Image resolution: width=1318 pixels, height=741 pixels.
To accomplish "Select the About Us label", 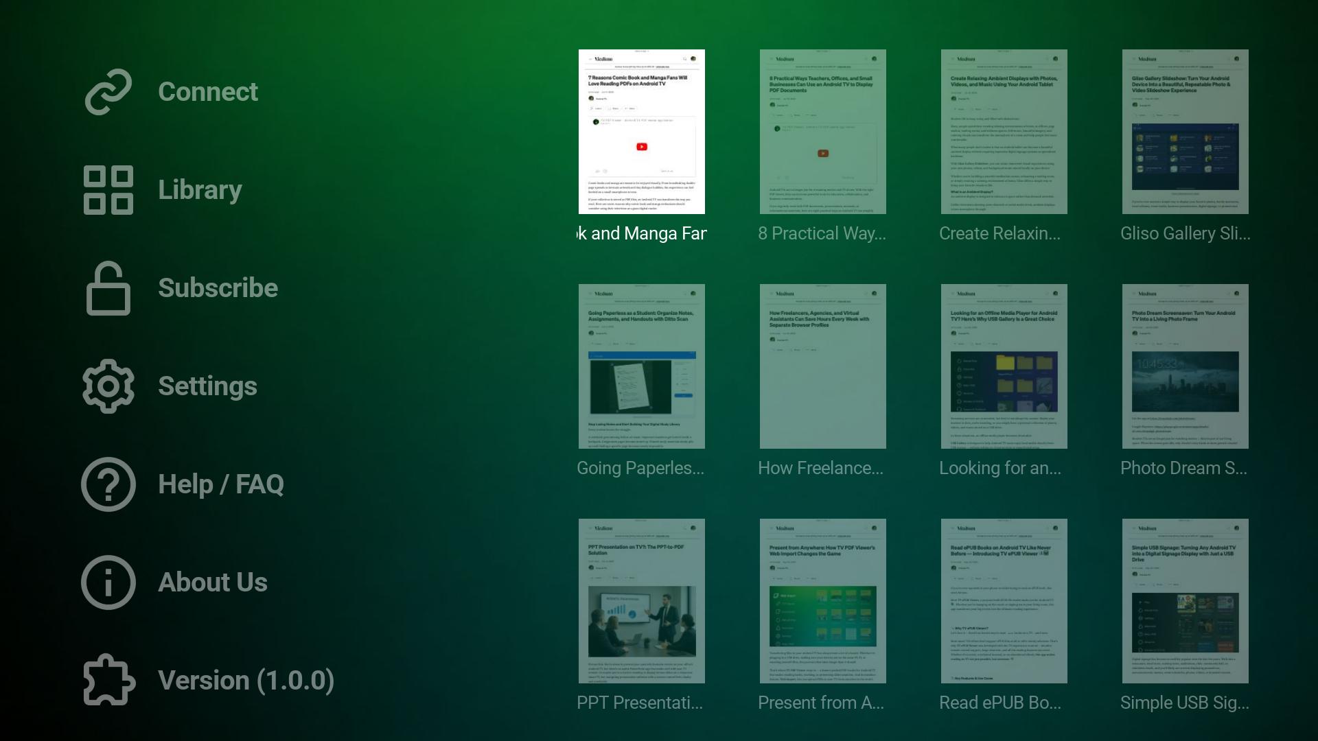I will tap(213, 583).
